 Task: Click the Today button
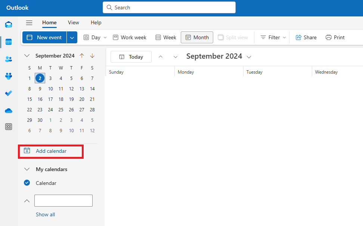[131, 57]
